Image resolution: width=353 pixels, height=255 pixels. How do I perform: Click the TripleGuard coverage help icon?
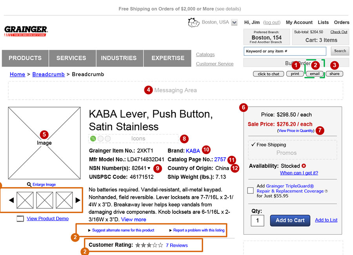[x=326, y=191]
